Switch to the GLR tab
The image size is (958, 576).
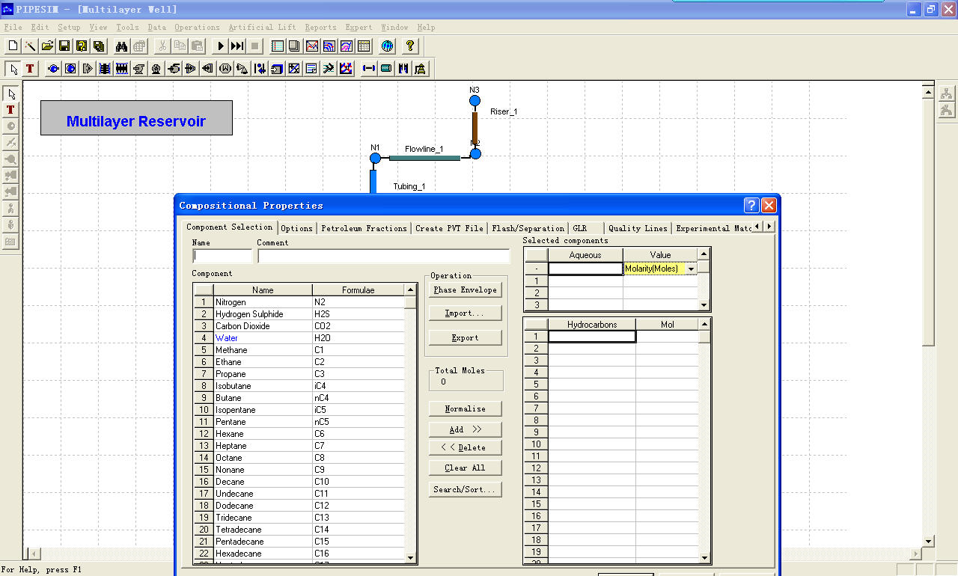point(586,228)
